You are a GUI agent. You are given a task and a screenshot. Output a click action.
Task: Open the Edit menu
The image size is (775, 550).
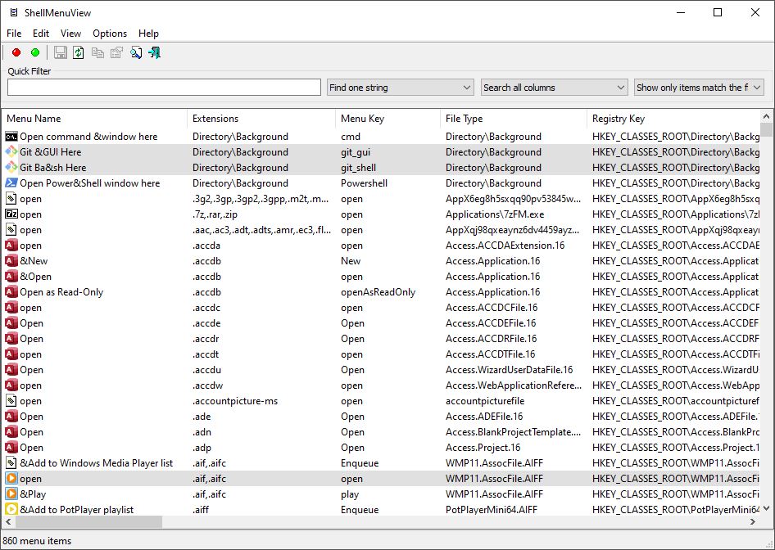coord(41,33)
